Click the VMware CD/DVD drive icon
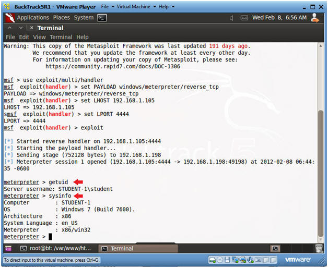This screenshot has height=268, width=328. (220, 260)
